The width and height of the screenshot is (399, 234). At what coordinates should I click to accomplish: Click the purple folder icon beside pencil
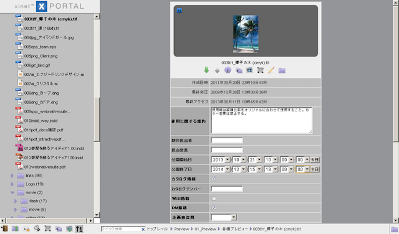click(x=282, y=70)
